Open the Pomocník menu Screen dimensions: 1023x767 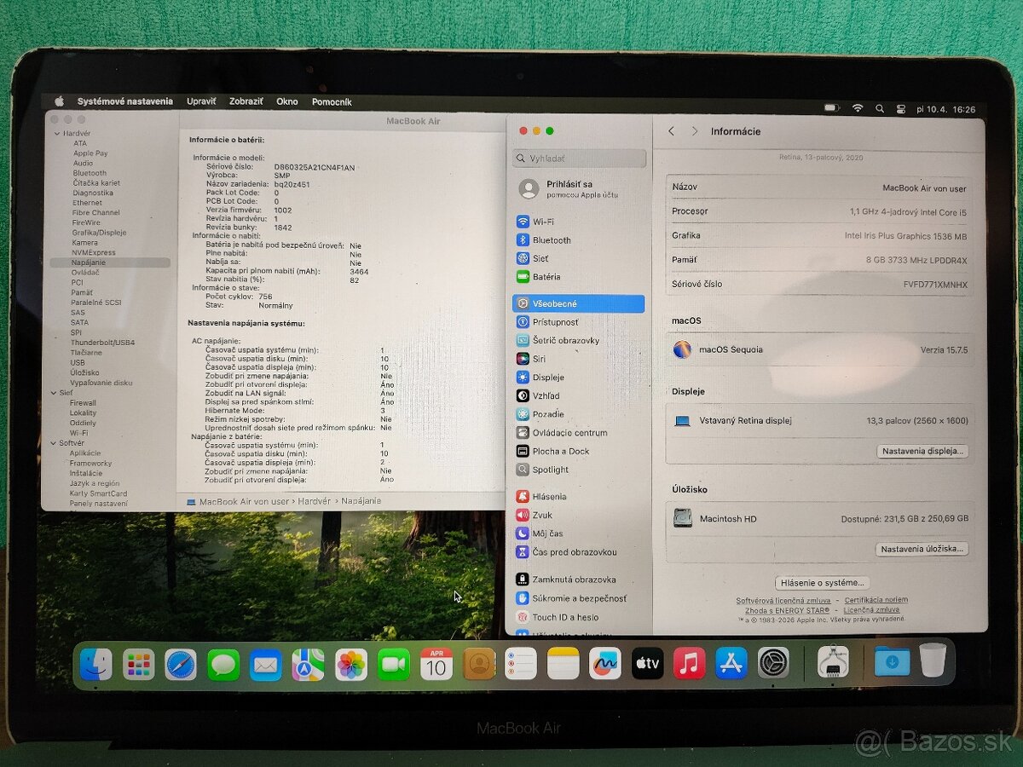333,101
